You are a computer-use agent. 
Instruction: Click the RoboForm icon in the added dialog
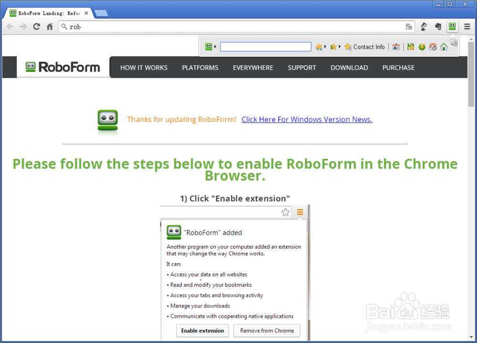point(174,232)
